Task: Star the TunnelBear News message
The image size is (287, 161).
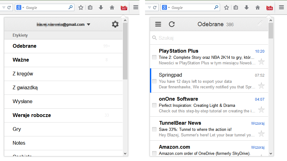Action: point(261,134)
